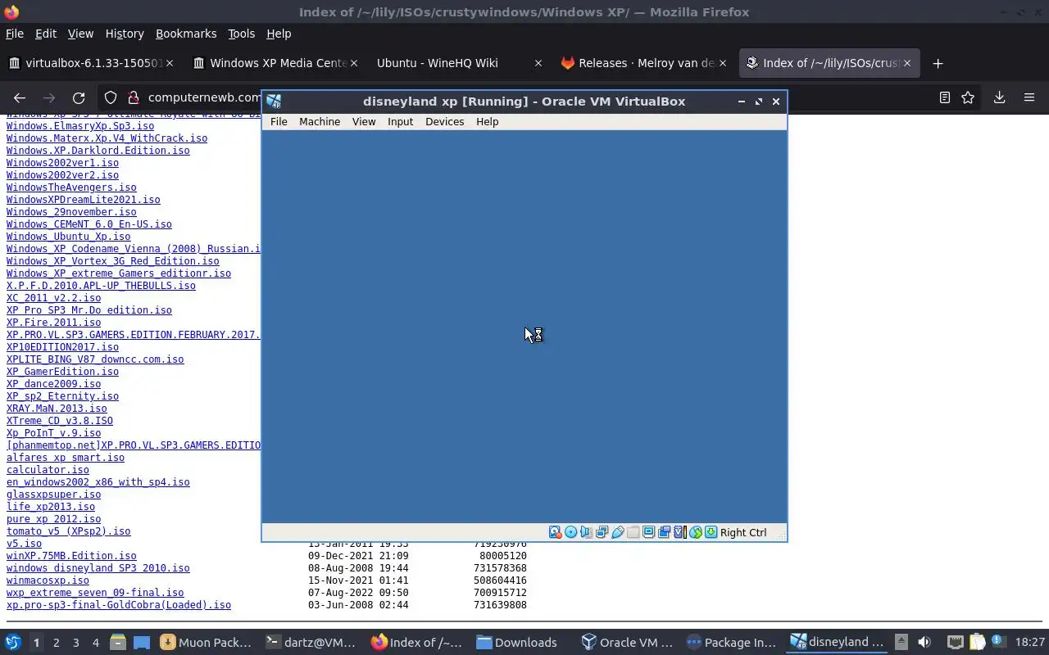Open Firefox Tools menu
The width and height of the screenshot is (1049, 655).
pos(241,34)
